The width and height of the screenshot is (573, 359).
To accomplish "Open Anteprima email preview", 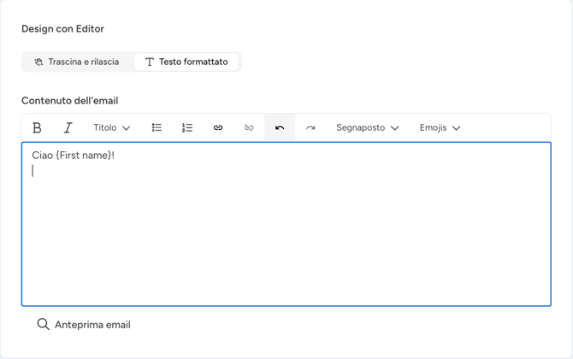I will (x=92, y=325).
